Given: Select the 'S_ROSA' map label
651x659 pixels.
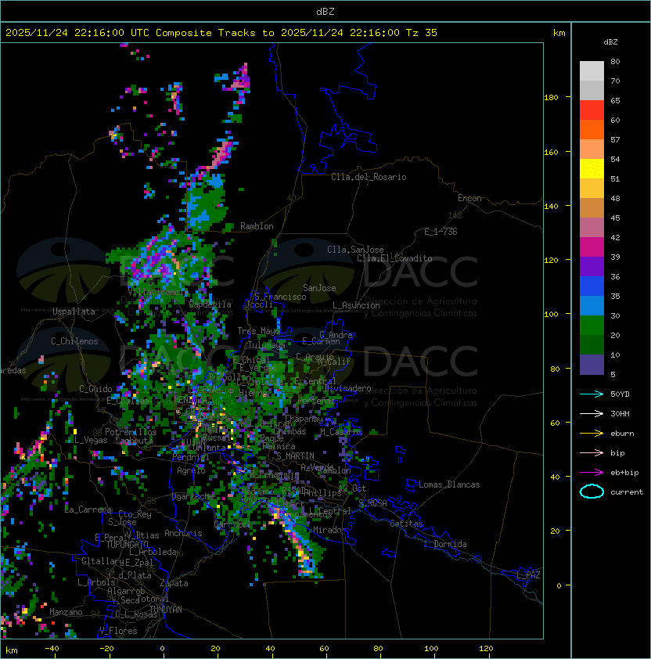Looking at the screenshot, I should (372, 503).
